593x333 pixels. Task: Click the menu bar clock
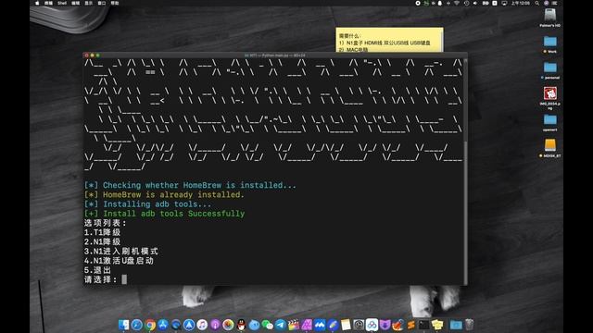tap(521, 3)
